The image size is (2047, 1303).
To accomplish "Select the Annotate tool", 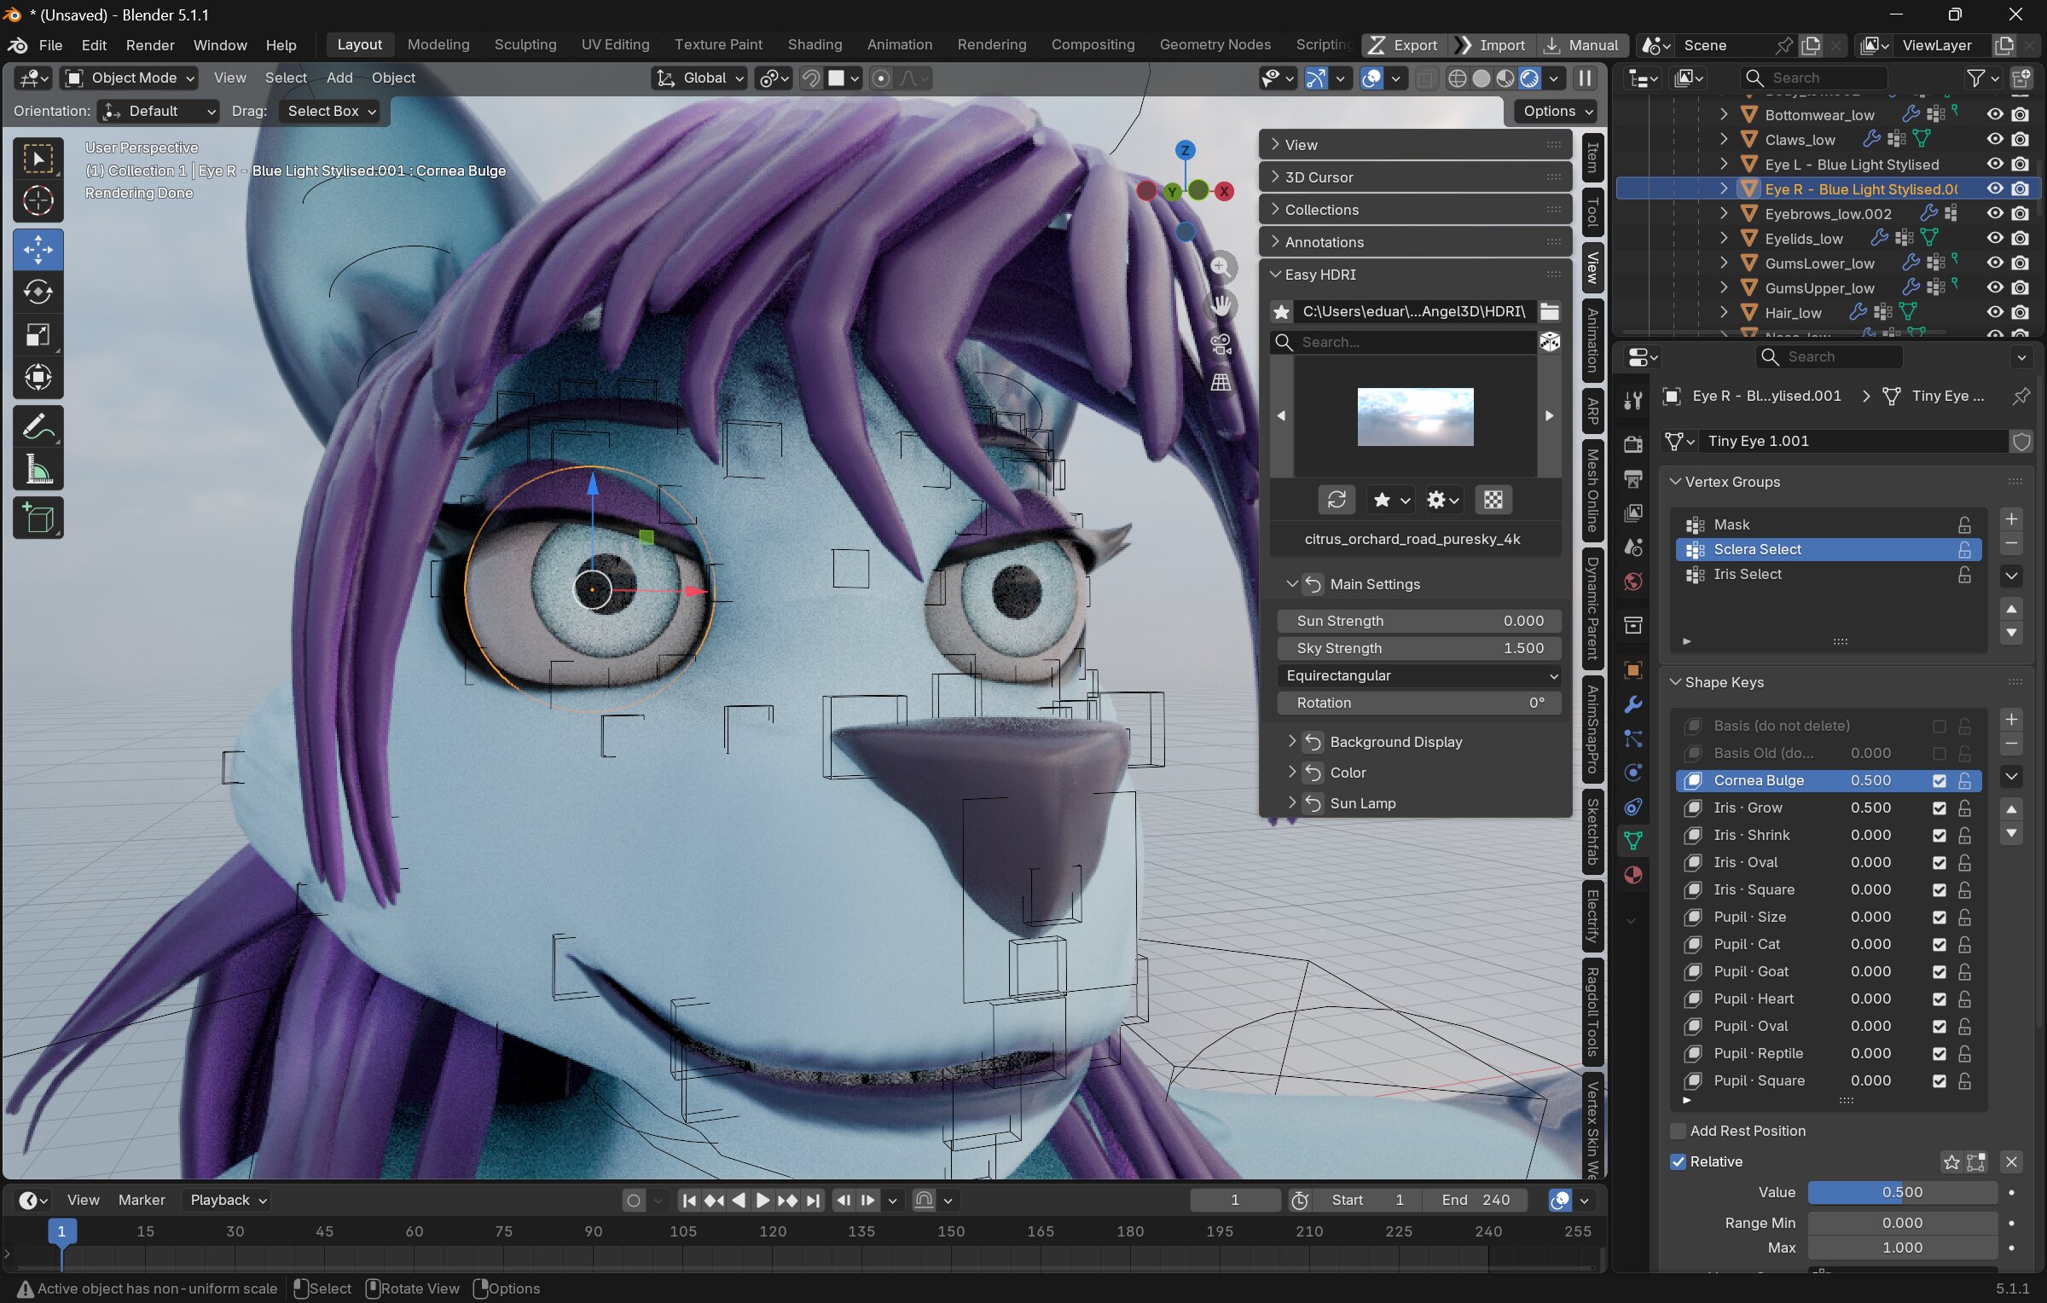I will (x=38, y=426).
